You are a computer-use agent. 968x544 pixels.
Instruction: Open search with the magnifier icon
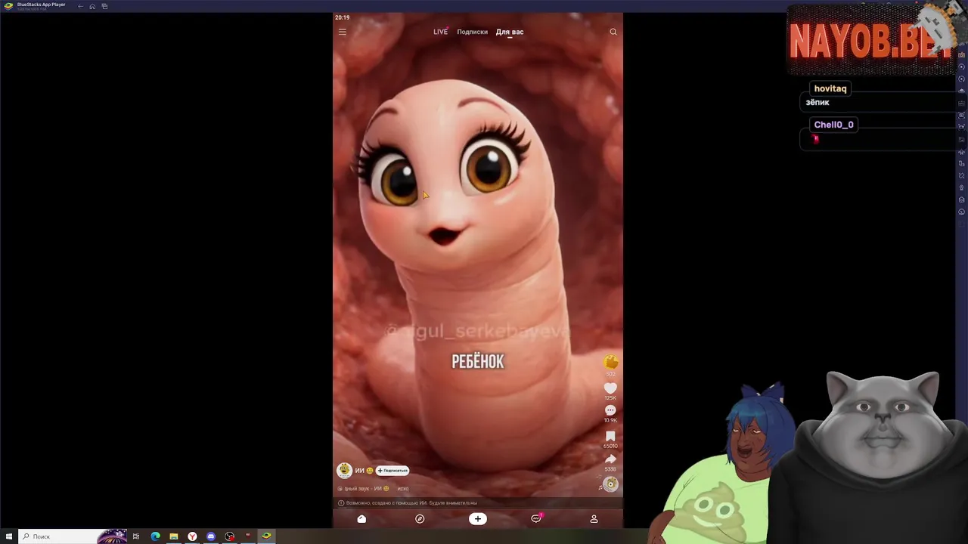pos(613,32)
